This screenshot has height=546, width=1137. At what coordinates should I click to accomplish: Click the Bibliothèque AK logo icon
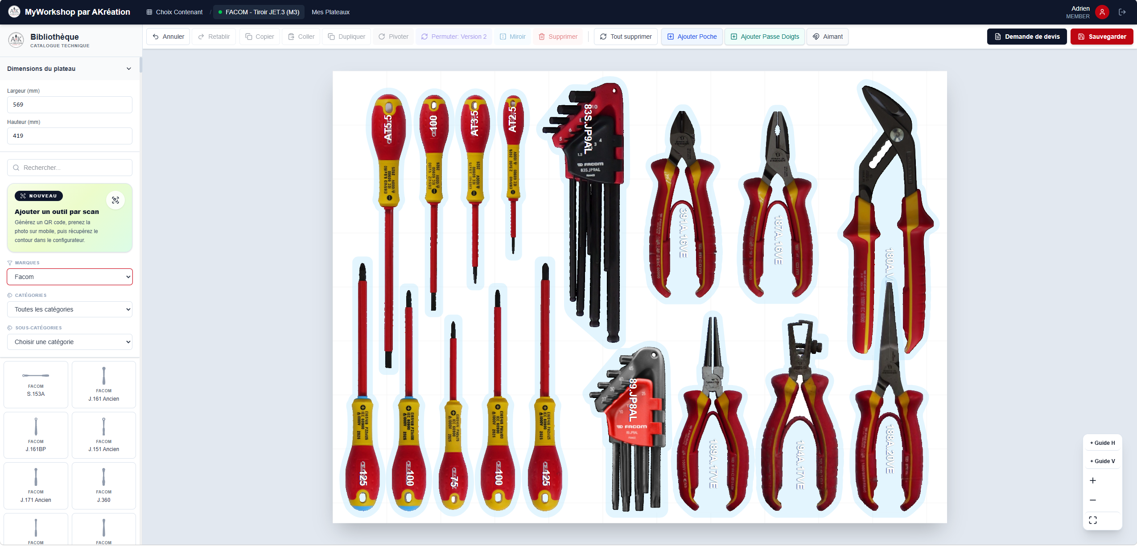[x=16, y=40]
